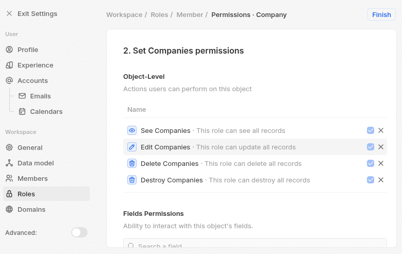
Task: Click the Search a field input
Action: pos(255,246)
